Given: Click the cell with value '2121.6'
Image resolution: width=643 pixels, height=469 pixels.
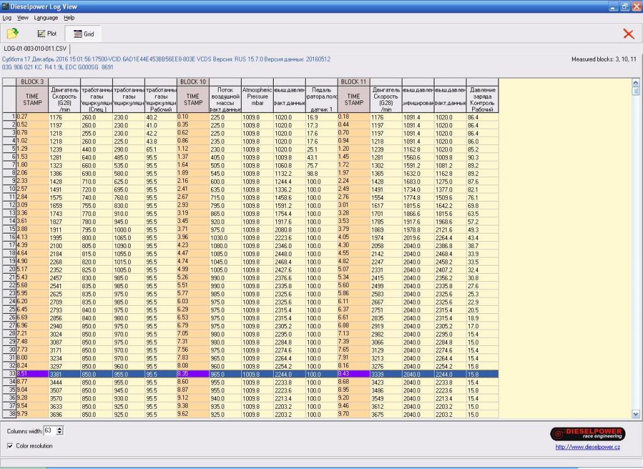Looking at the screenshot, I should [x=450, y=229].
